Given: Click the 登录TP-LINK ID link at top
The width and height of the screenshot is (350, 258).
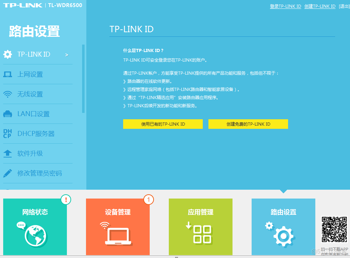Looking at the screenshot, I should click(x=286, y=6).
